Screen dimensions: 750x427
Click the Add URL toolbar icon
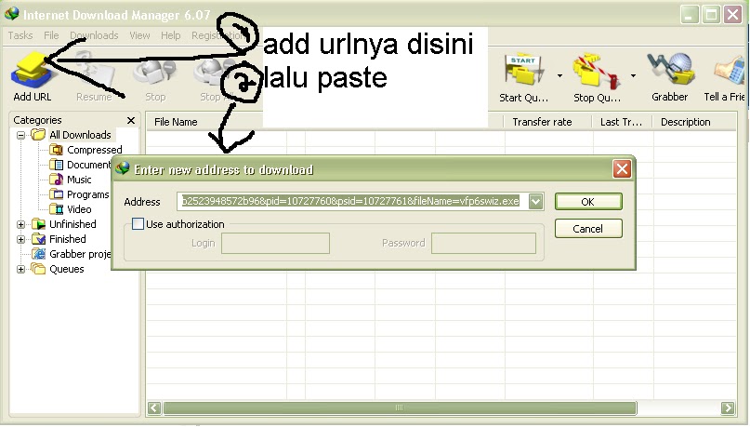pyautogui.click(x=32, y=75)
